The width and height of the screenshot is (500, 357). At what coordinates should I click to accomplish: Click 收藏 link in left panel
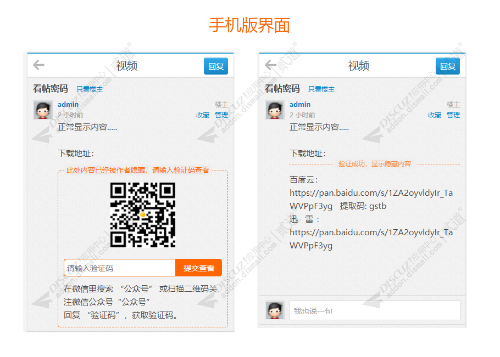pos(203,115)
